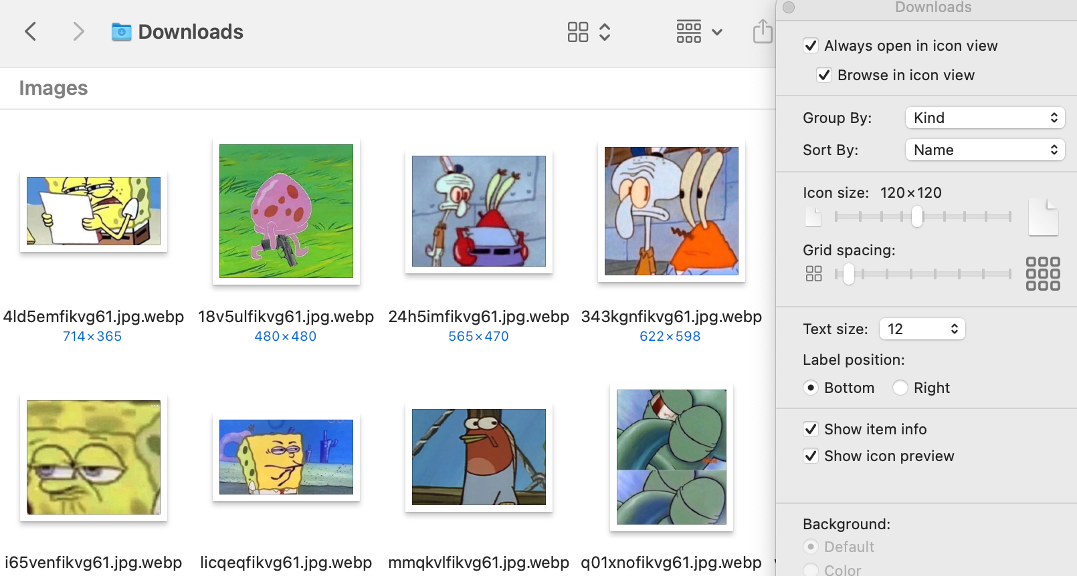
Task: Close the Downloads view options panel
Action: (789, 7)
